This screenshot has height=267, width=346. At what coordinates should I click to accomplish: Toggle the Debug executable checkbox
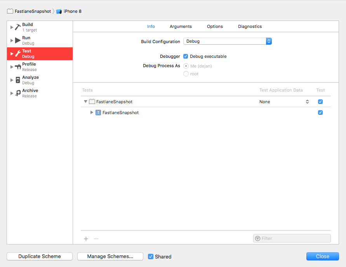tap(186, 56)
